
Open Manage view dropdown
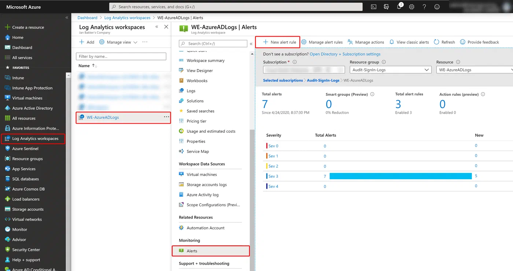coord(118,42)
